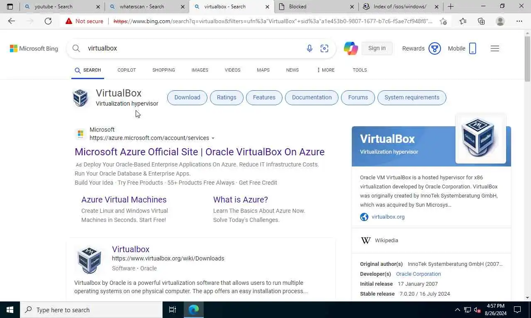
Task: Click the taskbar clock showing 4:57 PM
Action: pyautogui.click(x=495, y=310)
